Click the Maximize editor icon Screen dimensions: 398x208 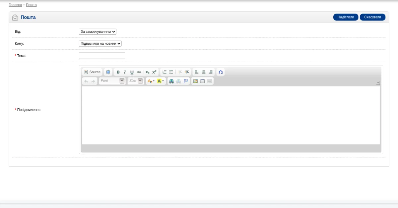pyautogui.click(x=108, y=72)
